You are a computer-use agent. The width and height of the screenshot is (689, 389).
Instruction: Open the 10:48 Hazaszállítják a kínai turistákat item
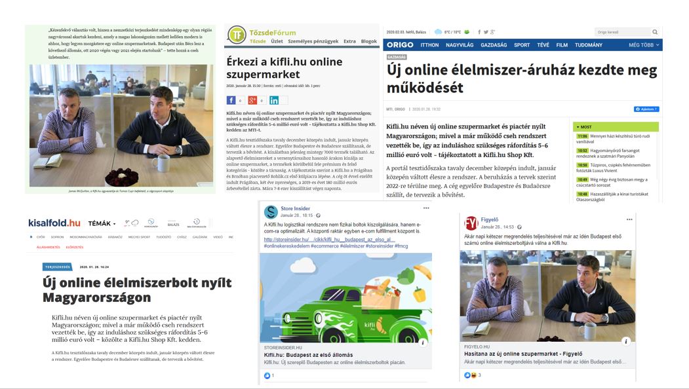tap(612, 196)
